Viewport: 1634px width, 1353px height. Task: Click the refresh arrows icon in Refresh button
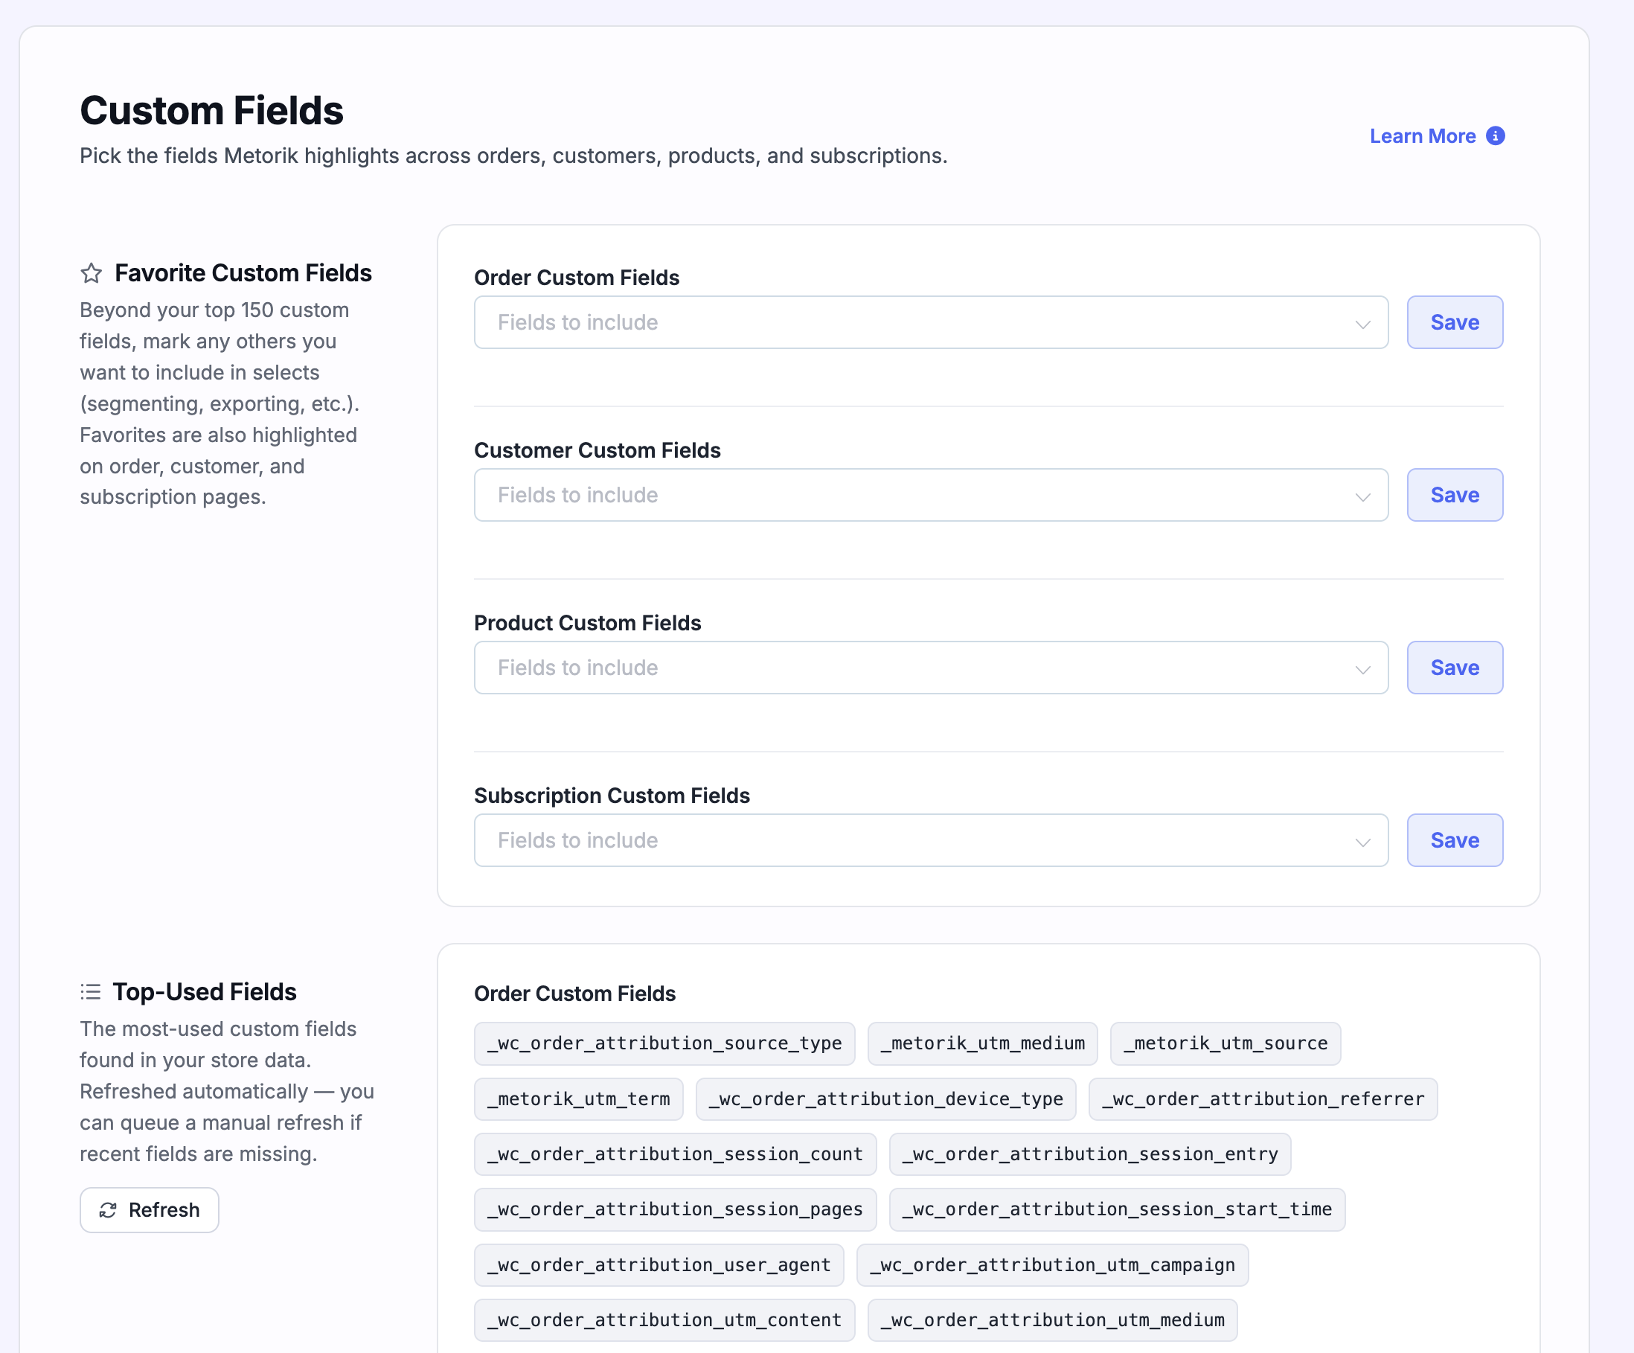click(x=108, y=1210)
